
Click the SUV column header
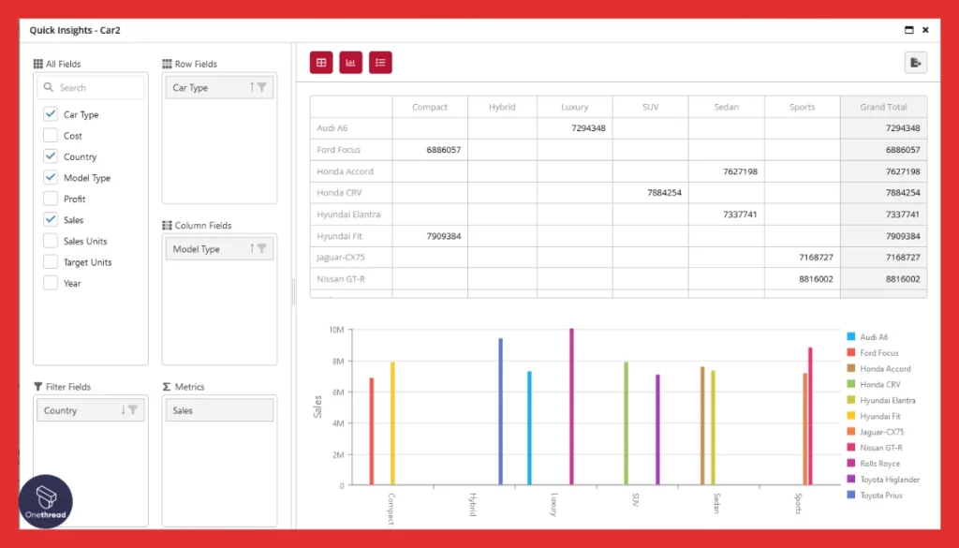650,107
